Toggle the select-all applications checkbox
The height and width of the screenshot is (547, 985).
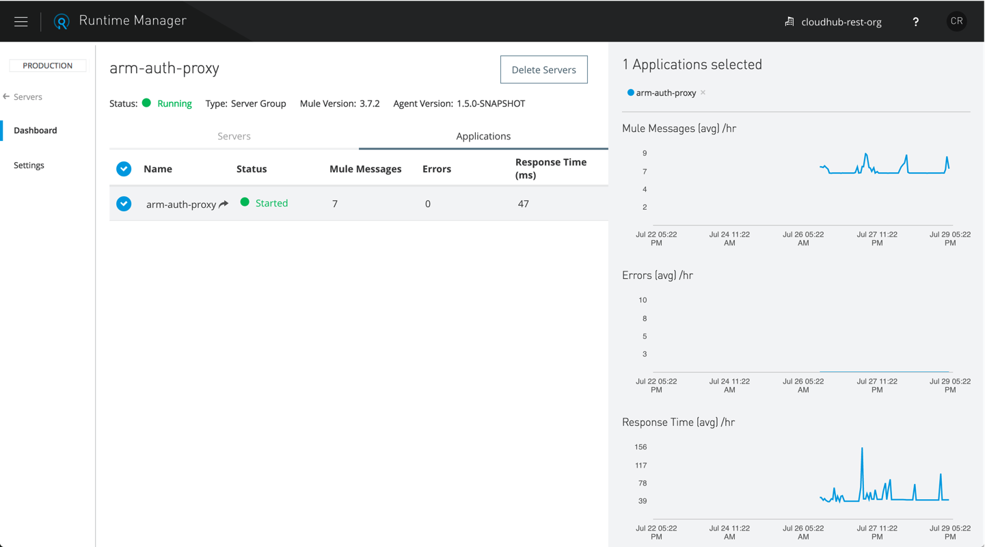124,169
